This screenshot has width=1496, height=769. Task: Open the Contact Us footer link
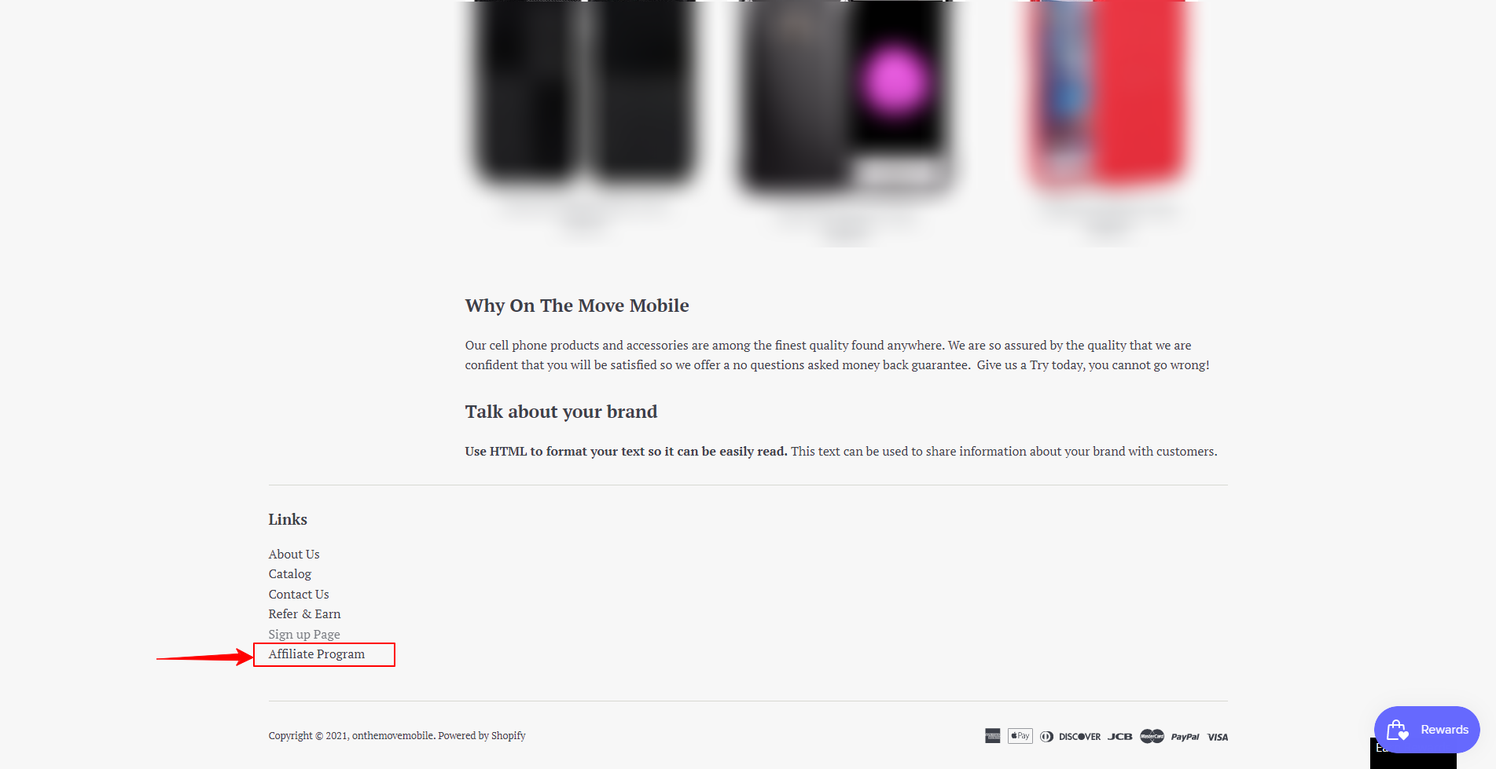[299, 595]
